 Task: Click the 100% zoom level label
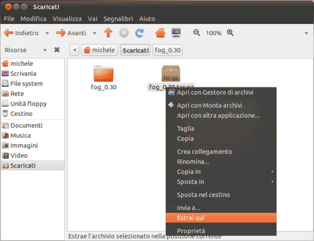click(214, 33)
